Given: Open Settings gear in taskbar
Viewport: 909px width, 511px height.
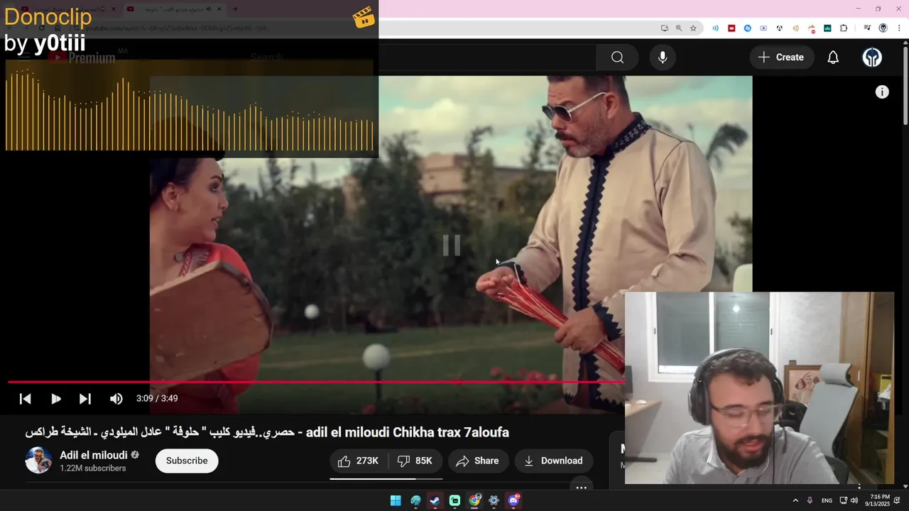Looking at the screenshot, I should point(494,500).
